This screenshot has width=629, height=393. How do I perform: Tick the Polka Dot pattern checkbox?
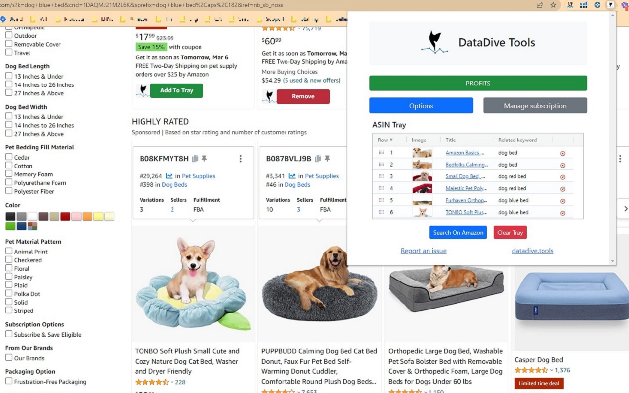click(9, 294)
